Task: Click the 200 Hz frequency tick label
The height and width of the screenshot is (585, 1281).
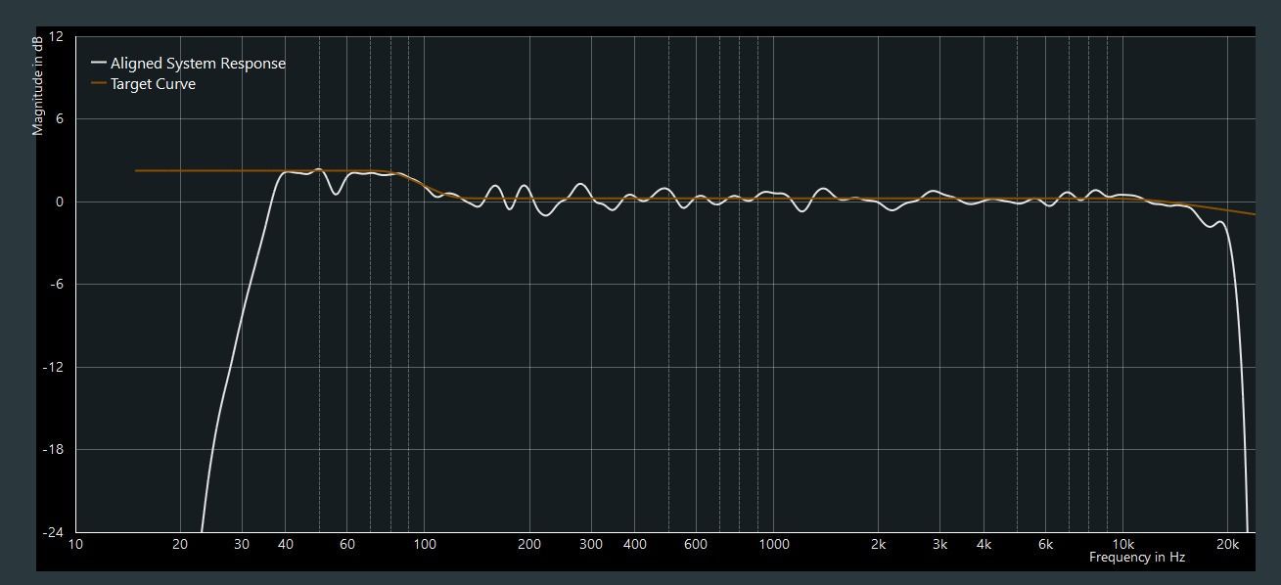Action: pos(529,544)
